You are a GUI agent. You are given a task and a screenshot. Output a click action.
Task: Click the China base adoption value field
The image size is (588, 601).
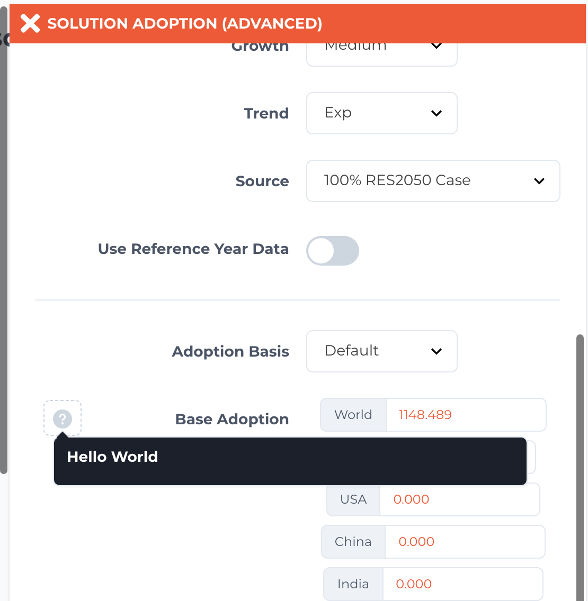[x=465, y=542]
